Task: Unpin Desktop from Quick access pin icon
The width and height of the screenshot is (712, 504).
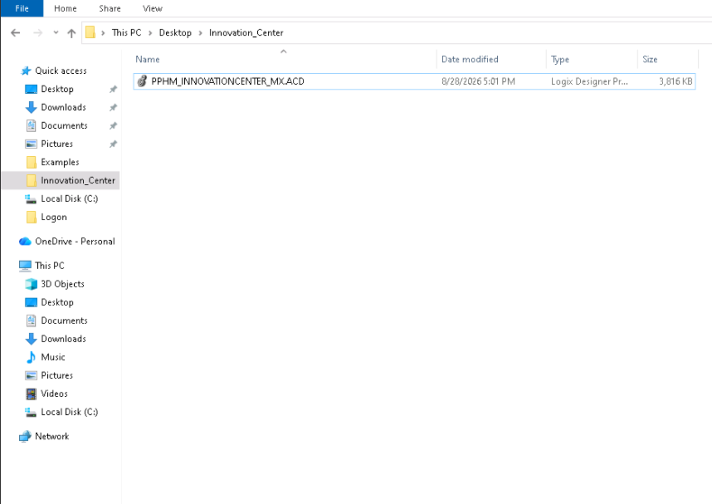Action: tap(113, 89)
